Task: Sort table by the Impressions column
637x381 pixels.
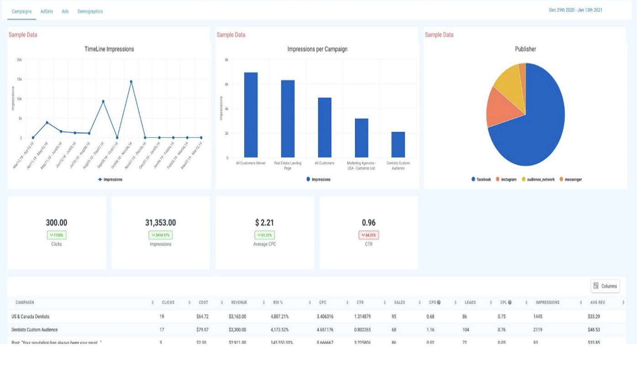Action: pos(547,302)
